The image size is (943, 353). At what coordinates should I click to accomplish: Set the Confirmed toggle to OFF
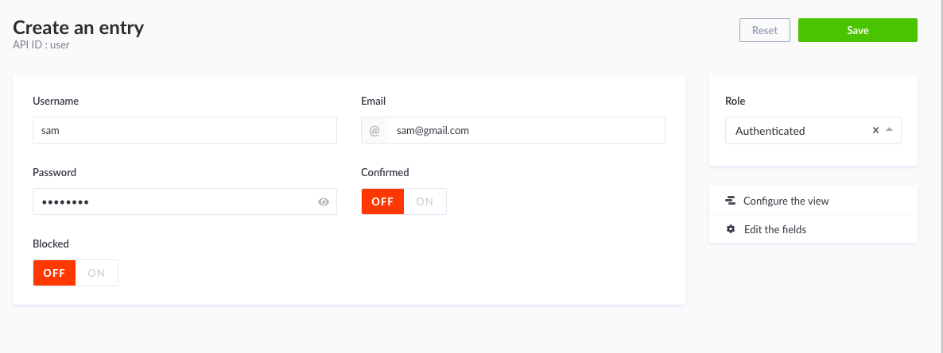[x=382, y=201]
